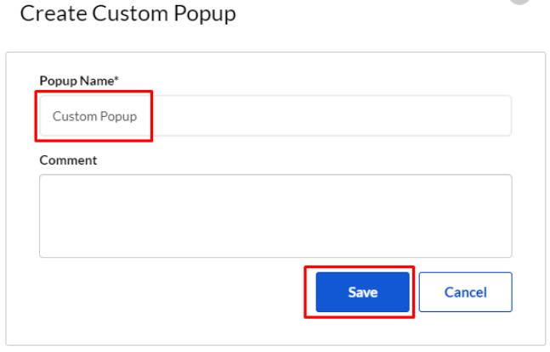The height and width of the screenshot is (352, 550).
Task: Click inside the large Comment textarea
Action: click(275, 215)
